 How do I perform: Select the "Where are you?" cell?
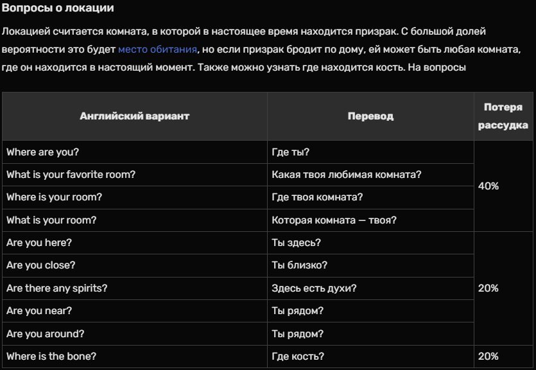click(x=42, y=152)
